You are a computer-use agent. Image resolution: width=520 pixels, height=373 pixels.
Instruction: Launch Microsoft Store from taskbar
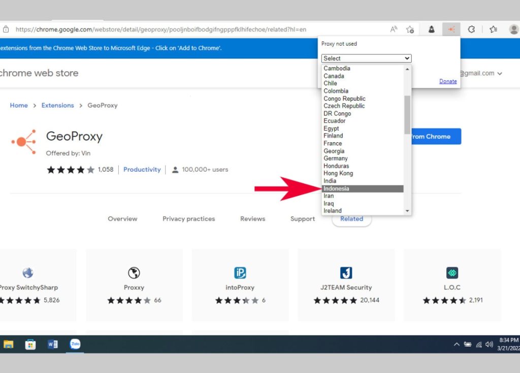[x=30, y=344]
